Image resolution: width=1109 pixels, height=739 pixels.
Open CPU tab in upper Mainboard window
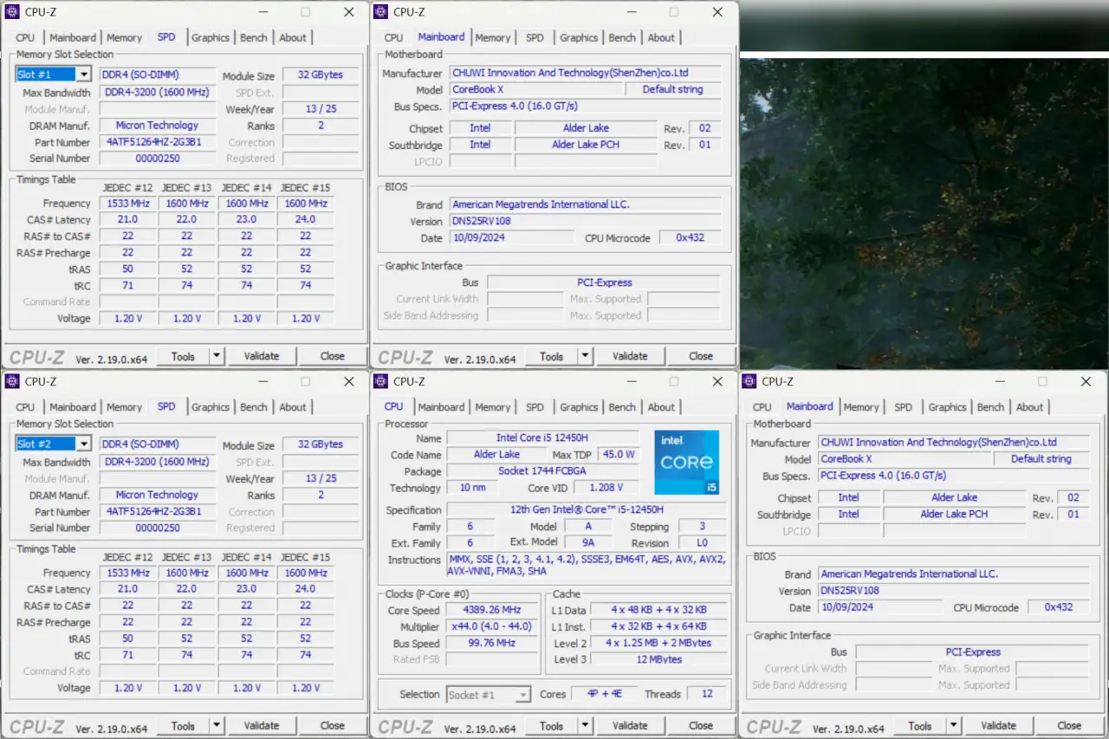[x=393, y=38]
